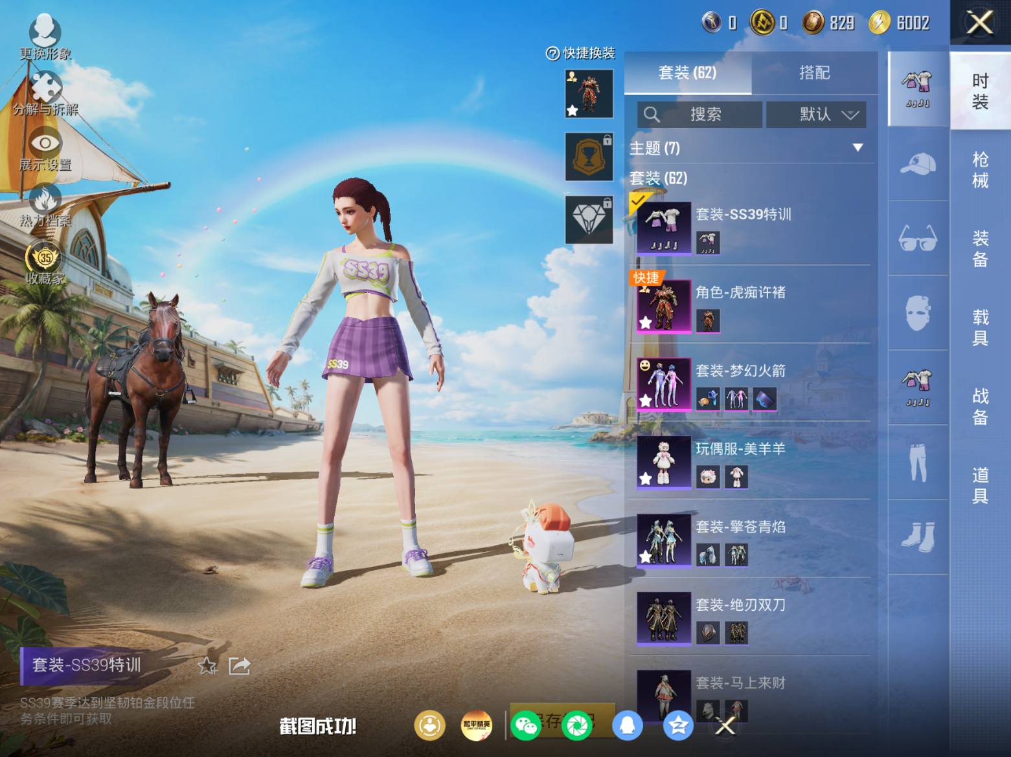The height and width of the screenshot is (757, 1011).
Task: Switch to the 搭配 tab
Action: click(x=814, y=72)
